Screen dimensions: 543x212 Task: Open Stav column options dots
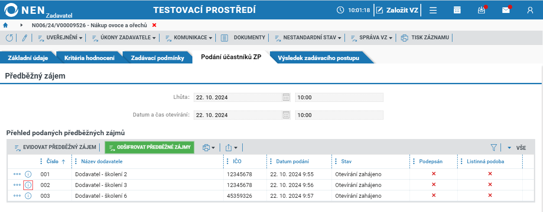coord(337,161)
